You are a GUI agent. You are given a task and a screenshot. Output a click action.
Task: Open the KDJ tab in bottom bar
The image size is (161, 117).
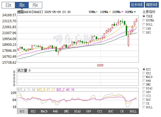pyautogui.click(x=33, y=111)
